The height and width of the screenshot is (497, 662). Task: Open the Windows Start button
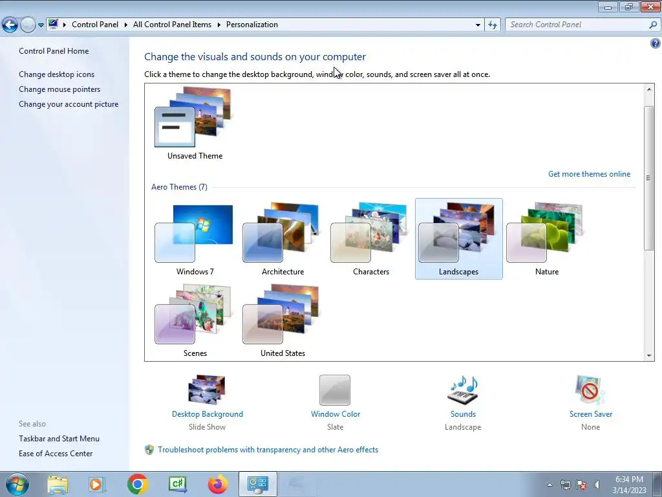pos(17,484)
